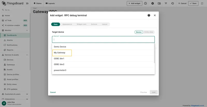Open the entity aliases icon
Image resolution: width=207 pixels, height=107 pixels.
[159, 3]
